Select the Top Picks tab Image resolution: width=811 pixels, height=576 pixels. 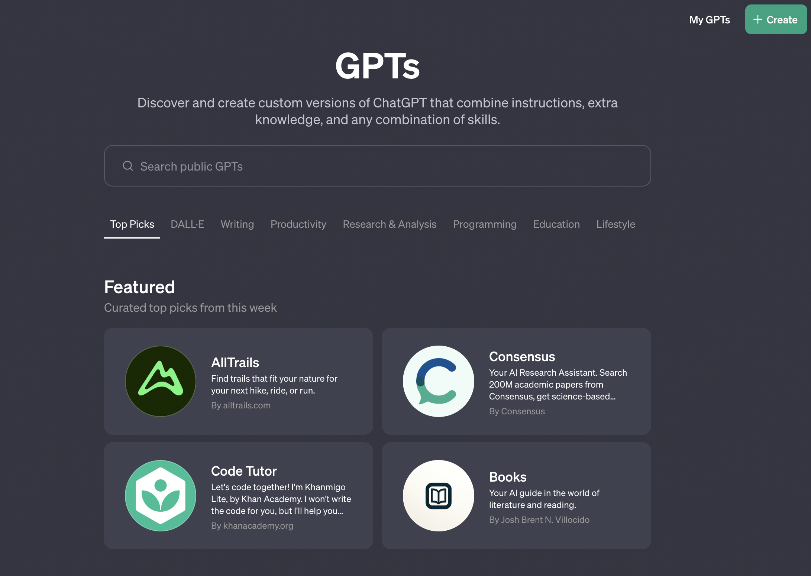132,224
